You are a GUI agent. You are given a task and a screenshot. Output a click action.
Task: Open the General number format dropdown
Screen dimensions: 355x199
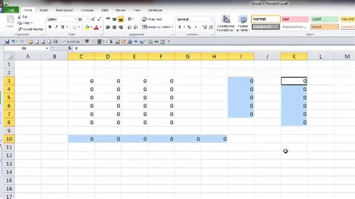[x=212, y=19]
